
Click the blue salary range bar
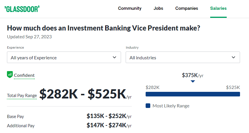point(193,94)
